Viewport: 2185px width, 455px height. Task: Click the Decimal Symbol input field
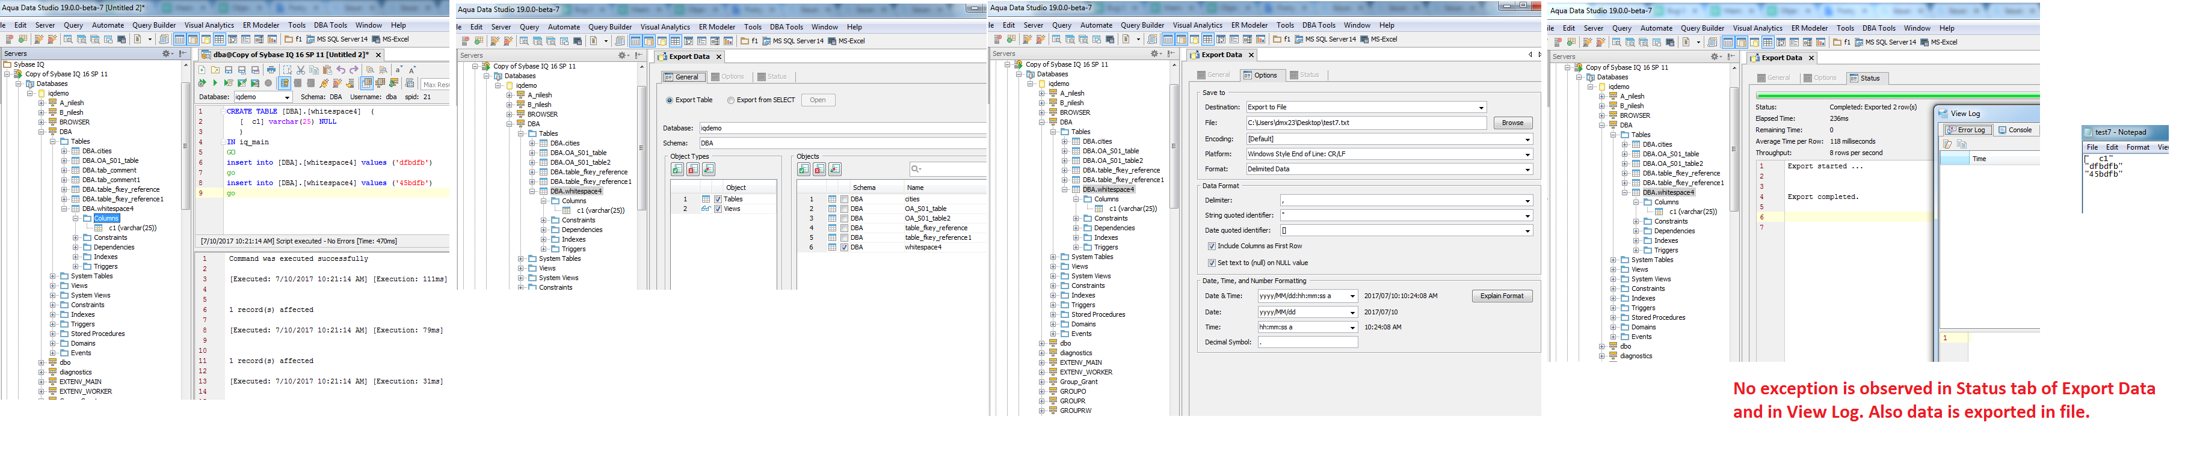(x=1307, y=343)
